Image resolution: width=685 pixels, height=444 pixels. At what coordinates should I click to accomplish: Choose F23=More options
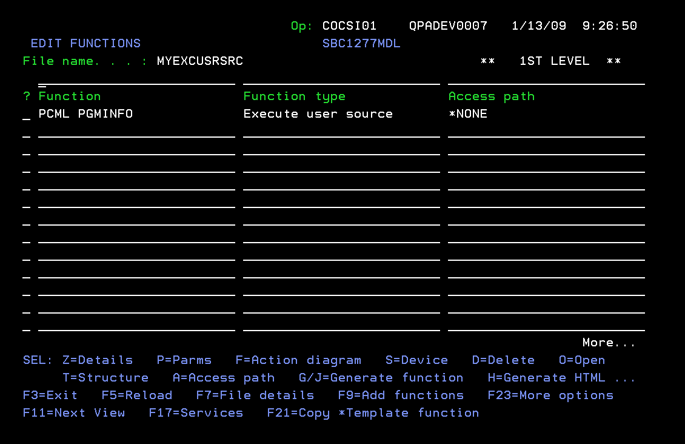[x=550, y=395]
